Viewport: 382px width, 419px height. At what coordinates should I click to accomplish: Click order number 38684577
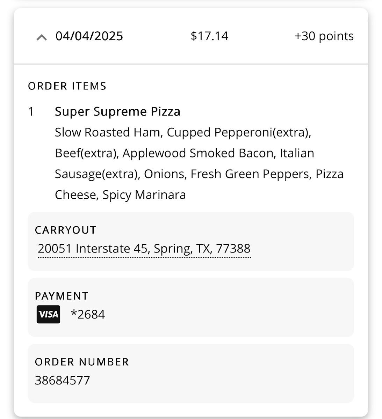63,380
